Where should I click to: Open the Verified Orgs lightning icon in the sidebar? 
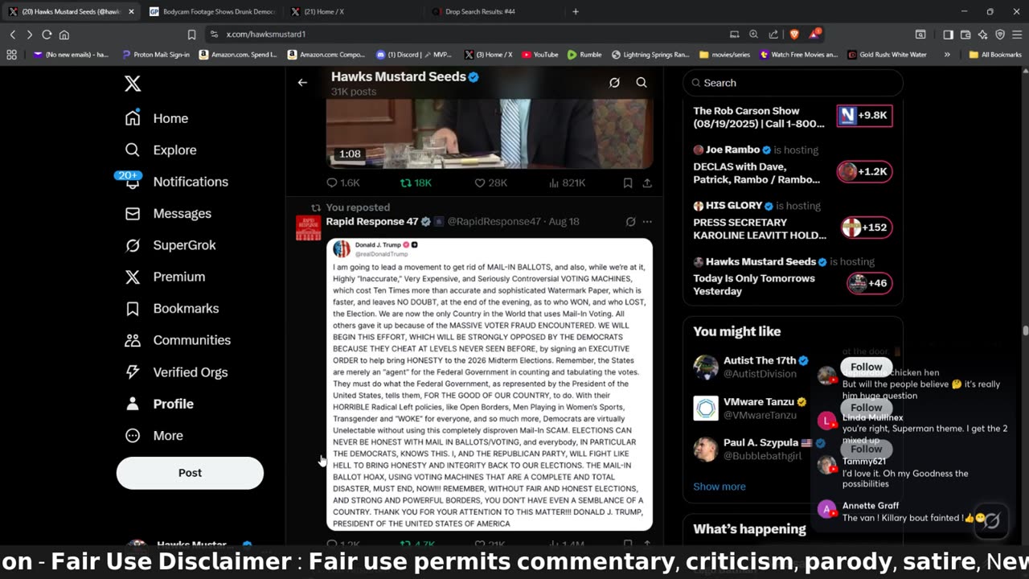coord(133,372)
